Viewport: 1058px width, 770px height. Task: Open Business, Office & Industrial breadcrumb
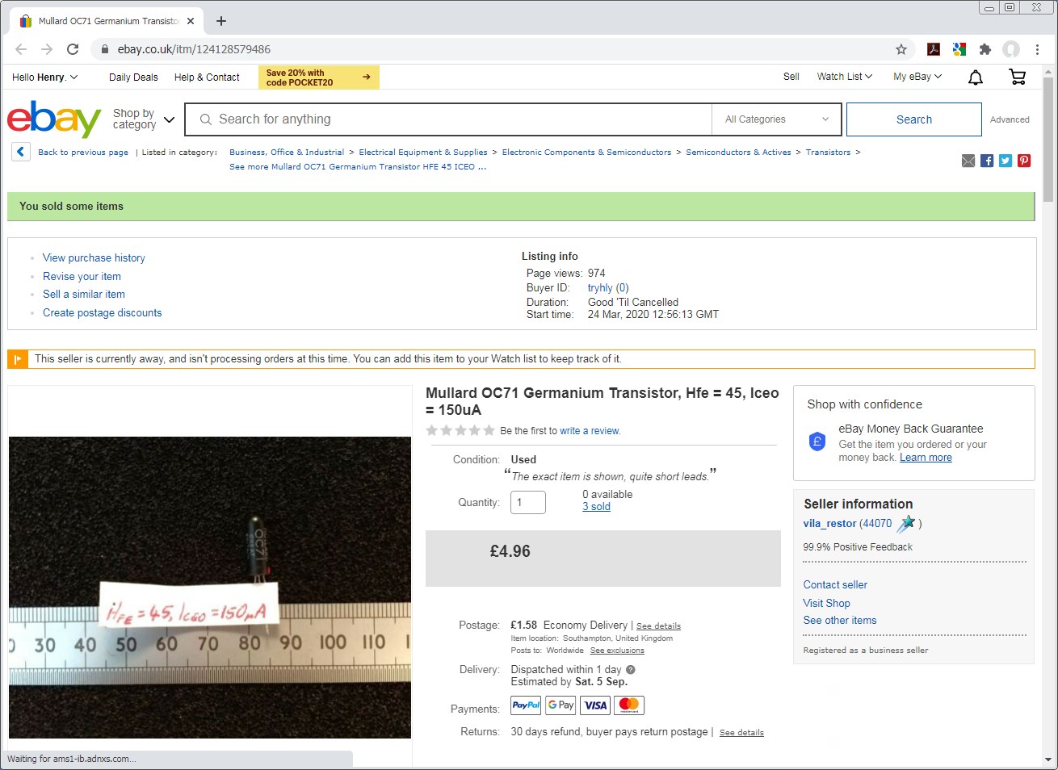pos(287,153)
